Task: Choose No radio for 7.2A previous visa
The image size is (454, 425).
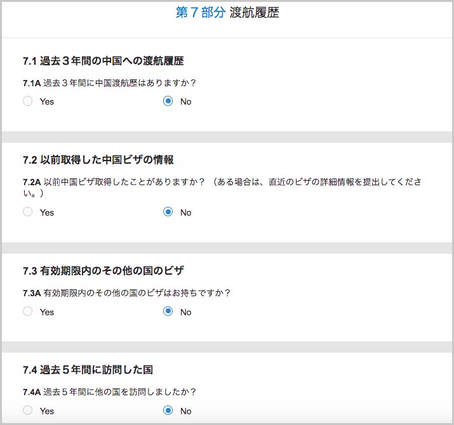Action: click(x=168, y=212)
